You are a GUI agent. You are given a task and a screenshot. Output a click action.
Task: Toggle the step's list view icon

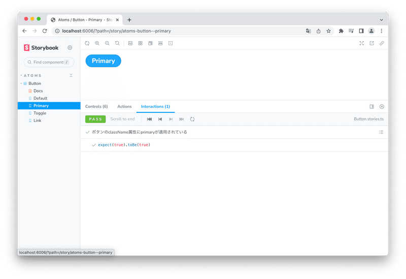point(381,132)
